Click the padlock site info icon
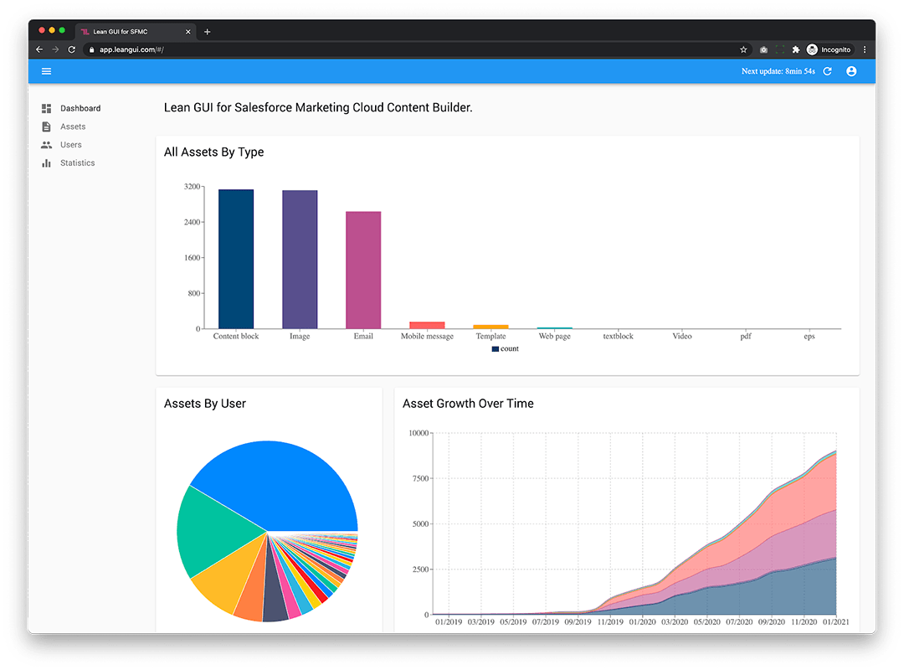Image resolution: width=904 pixels, height=670 pixels. click(x=92, y=49)
